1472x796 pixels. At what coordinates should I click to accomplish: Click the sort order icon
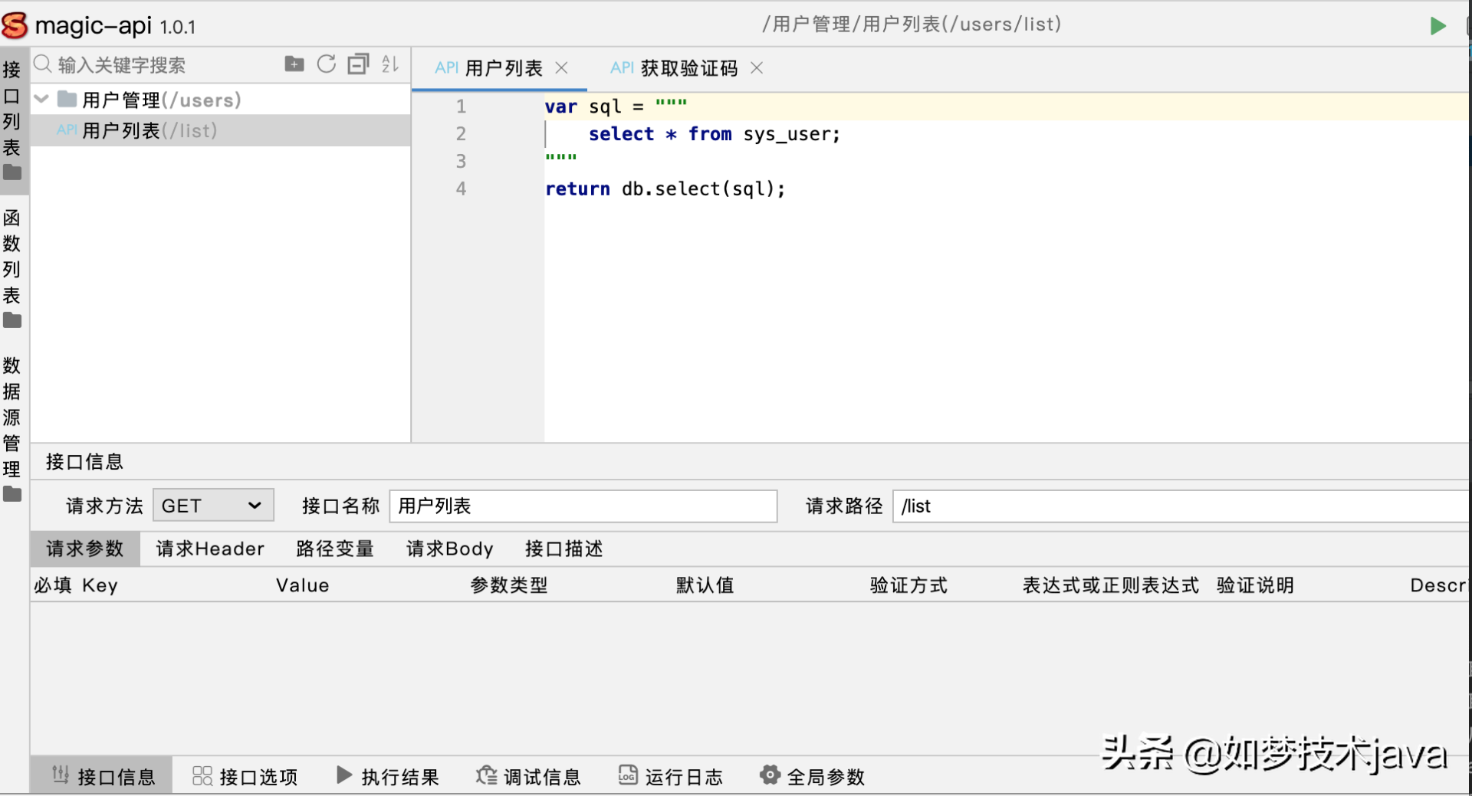(x=390, y=64)
